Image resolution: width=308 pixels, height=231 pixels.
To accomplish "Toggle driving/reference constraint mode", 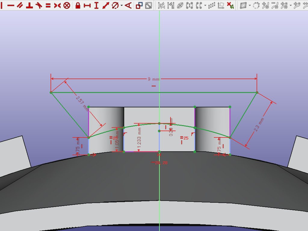I will 139,5.
